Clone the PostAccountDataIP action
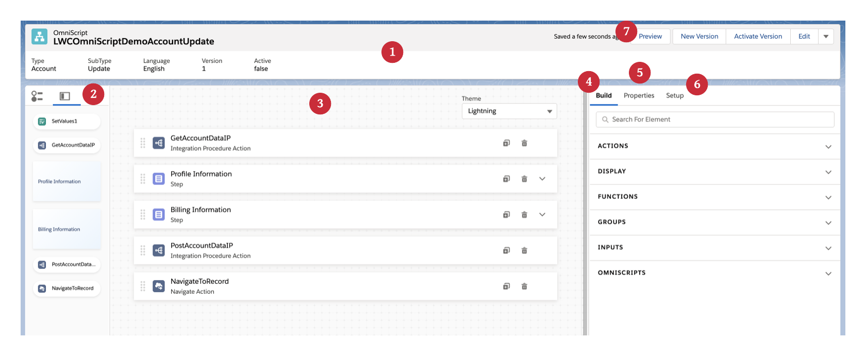Viewport: 866px width, 356px height. (x=506, y=250)
